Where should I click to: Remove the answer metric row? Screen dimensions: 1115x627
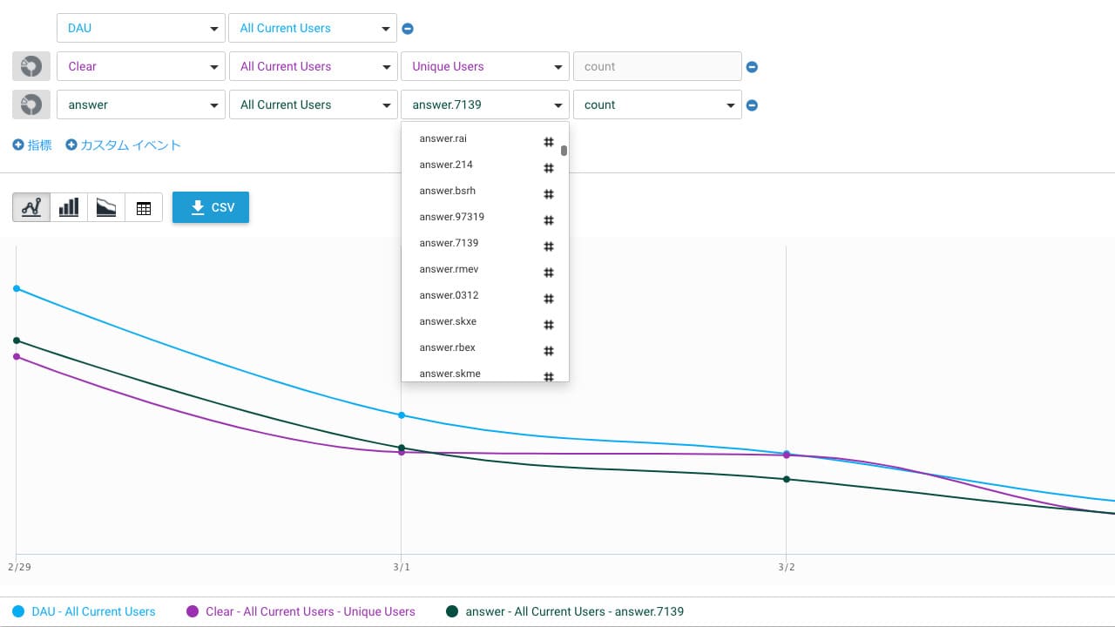coord(753,105)
